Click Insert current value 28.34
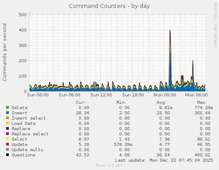This screenshot has height=170, width=219. 82,113
